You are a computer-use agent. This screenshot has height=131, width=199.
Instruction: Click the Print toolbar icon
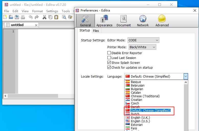[23, 17]
